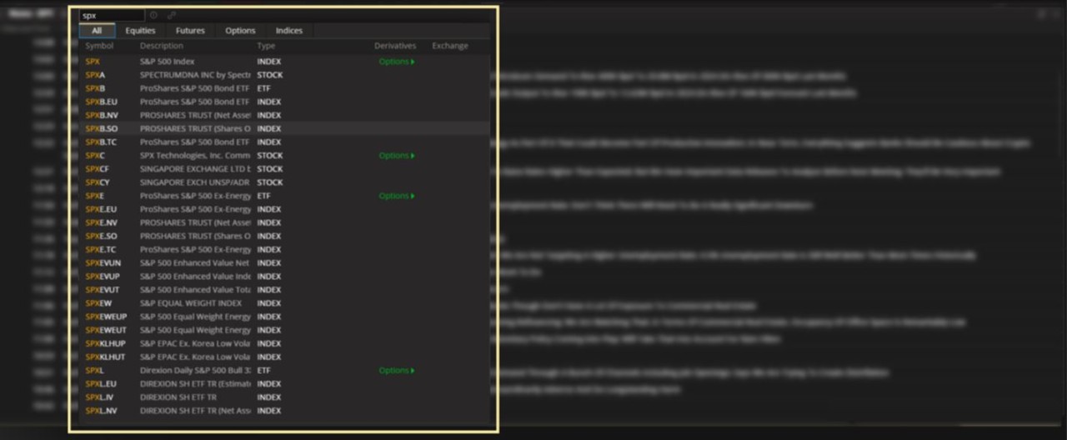Select the SPXL.NV row
Viewport: 1067px width, 440px height.
[284, 411]
